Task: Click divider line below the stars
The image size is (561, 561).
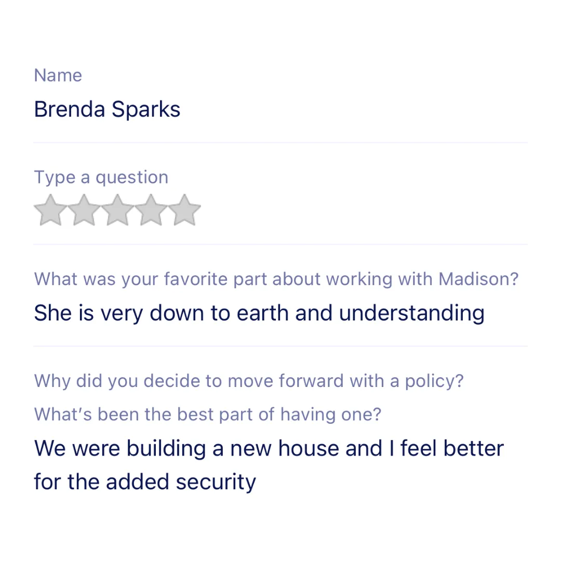Action: [280, 244]
